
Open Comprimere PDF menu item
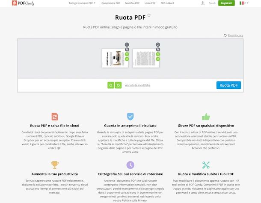tap(111, 3)
